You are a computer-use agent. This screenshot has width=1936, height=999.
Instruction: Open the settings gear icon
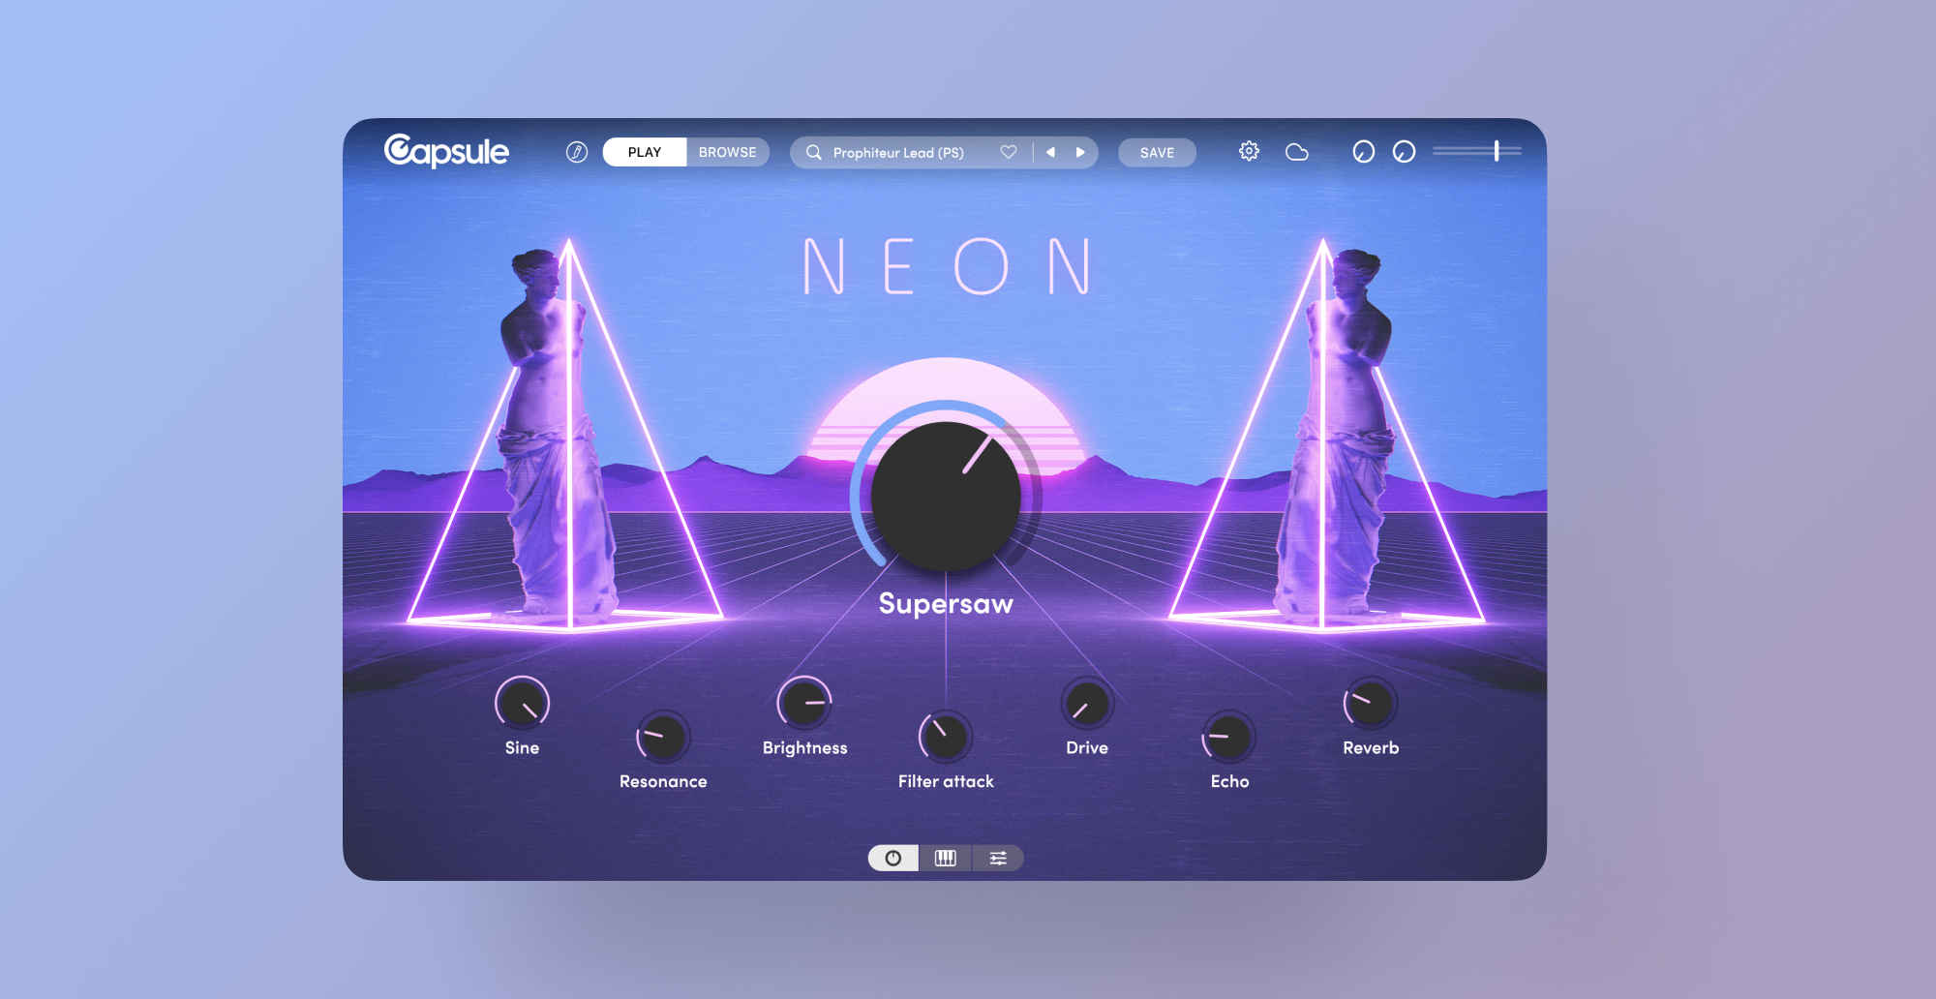[x=1249, y=151]
